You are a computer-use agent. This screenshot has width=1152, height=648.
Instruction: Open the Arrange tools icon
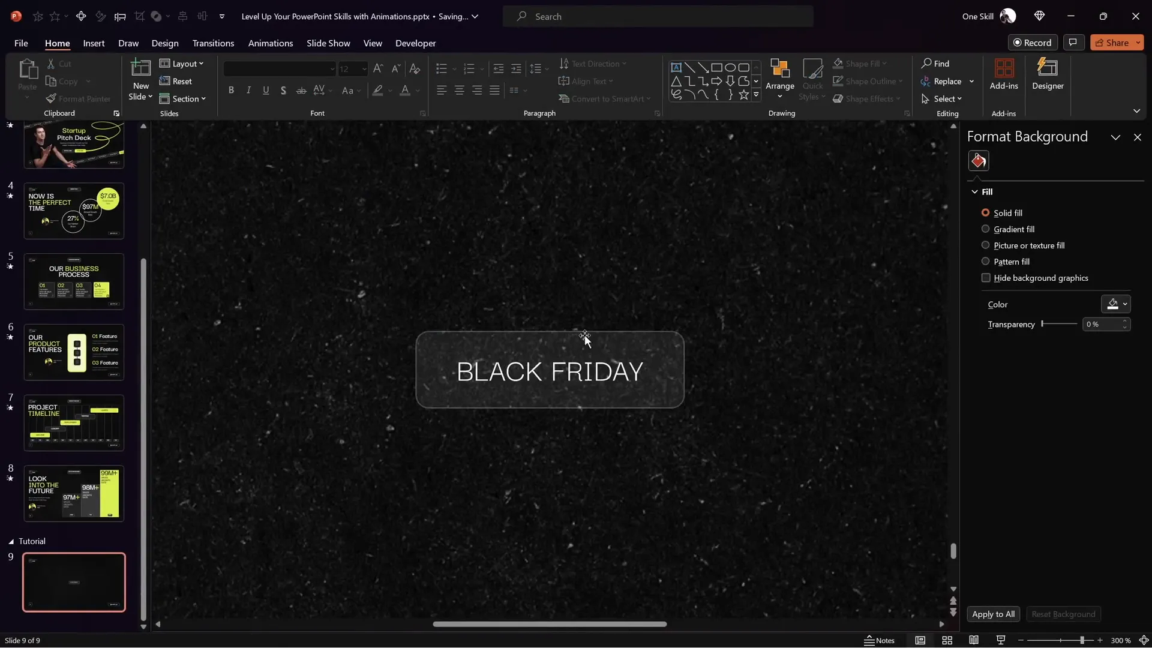point(779,68)
